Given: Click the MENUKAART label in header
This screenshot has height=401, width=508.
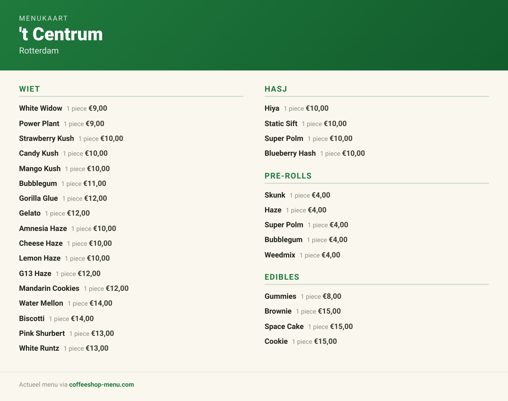Looking at the screenshot, I should click(x=43, y=18).
